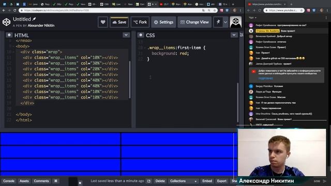Open the Console panel
This screenshot has width=331, height=186.
click(9, 181)
